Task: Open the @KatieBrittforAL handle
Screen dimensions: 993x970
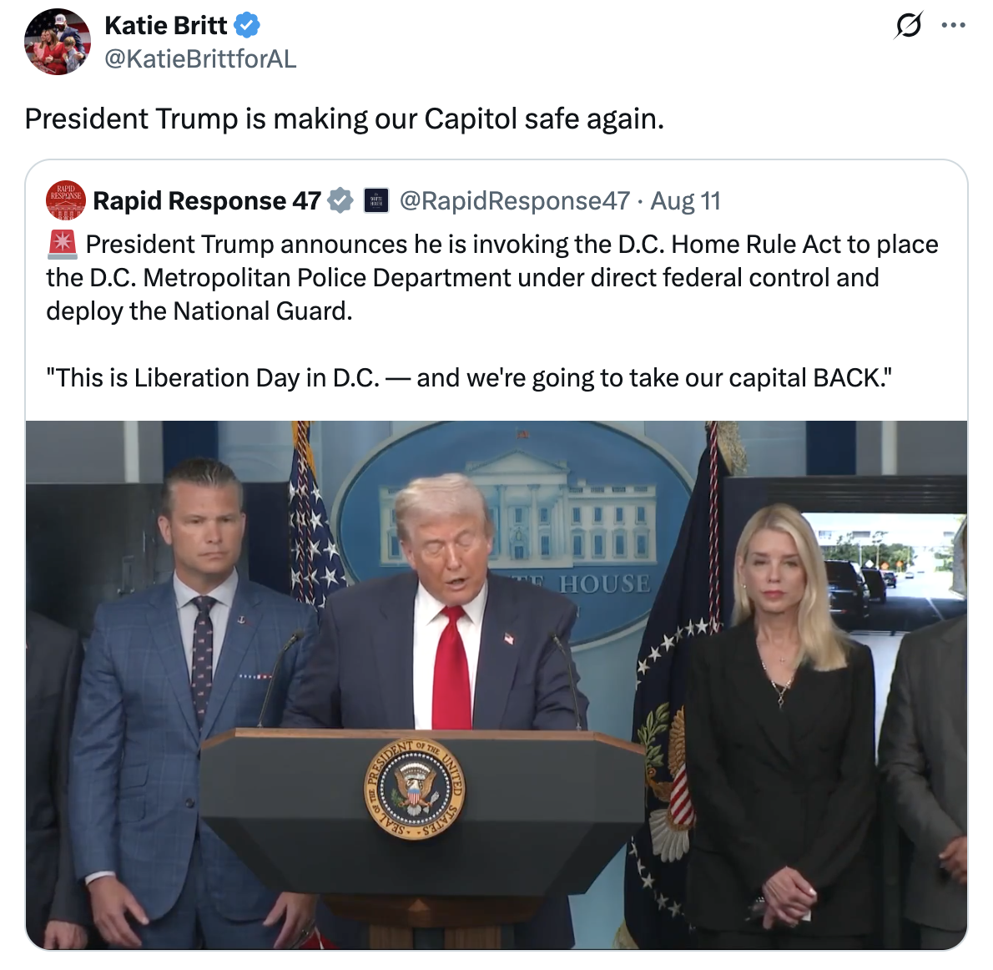Action: (200, 59)
